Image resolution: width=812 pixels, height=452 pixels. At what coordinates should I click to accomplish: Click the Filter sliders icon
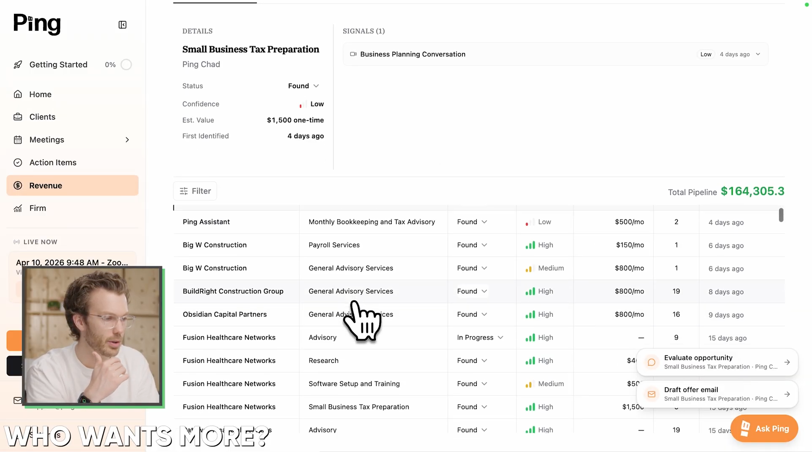tap(184, 191)
